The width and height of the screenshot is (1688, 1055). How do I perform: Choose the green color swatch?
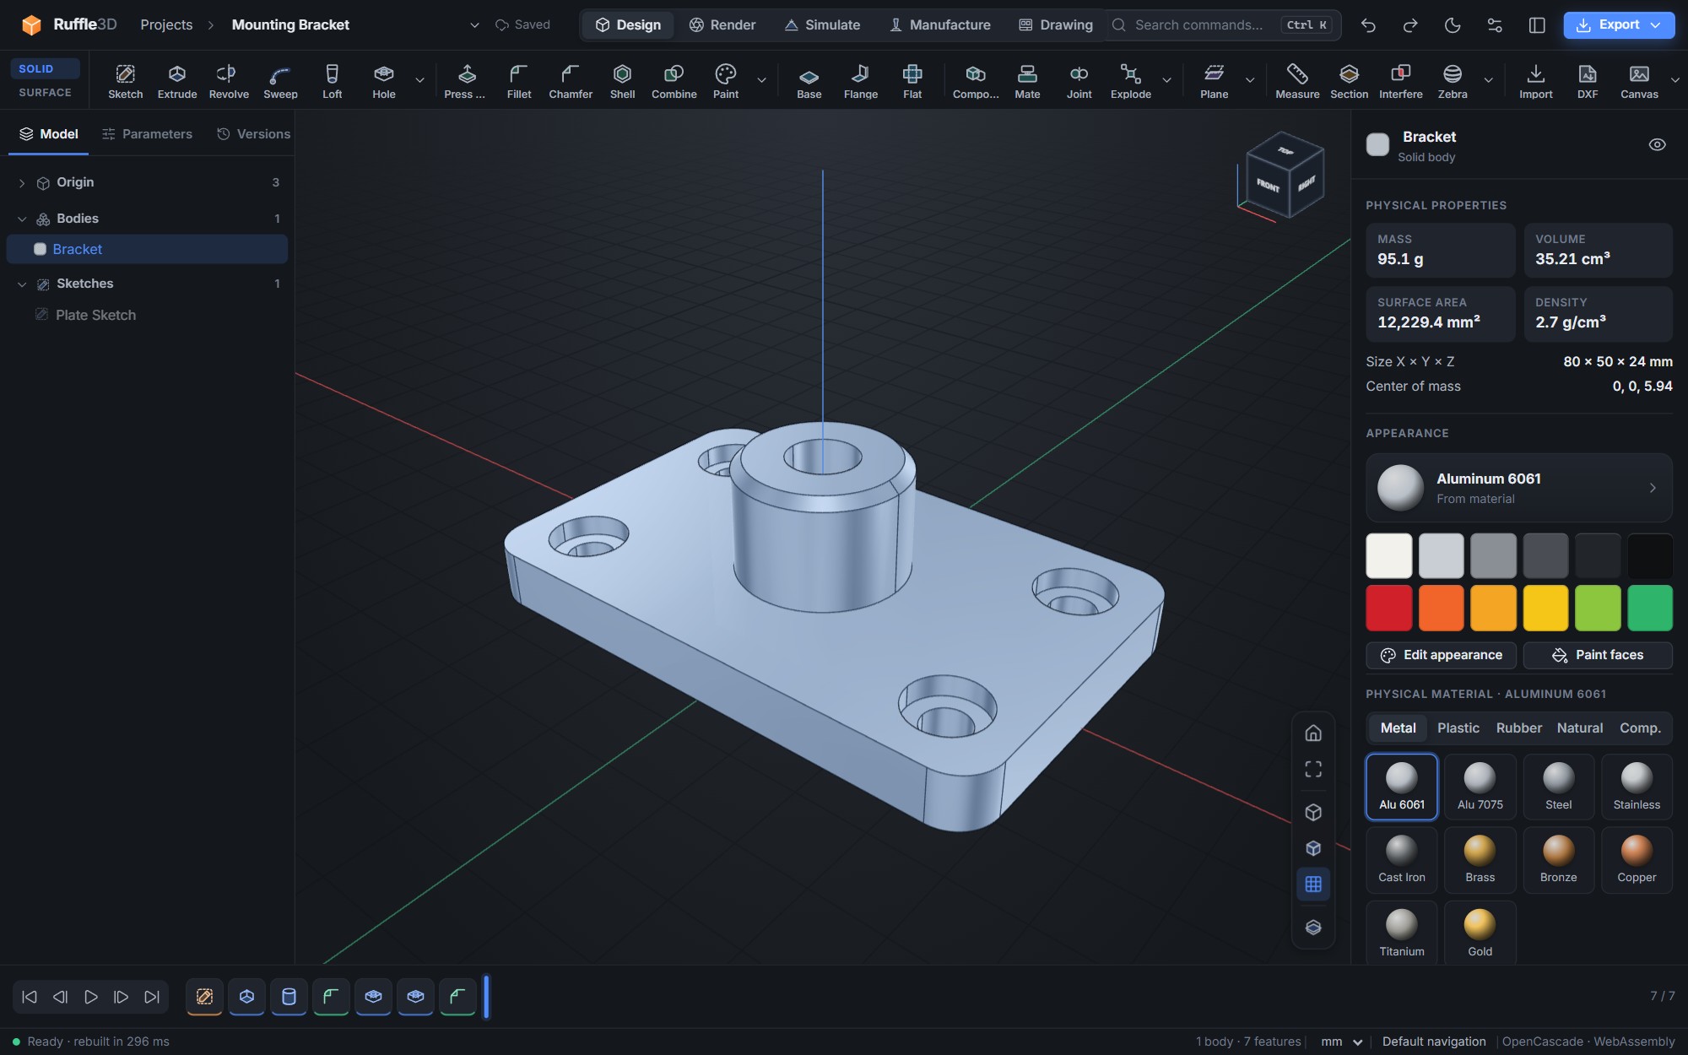[1650, 608]
